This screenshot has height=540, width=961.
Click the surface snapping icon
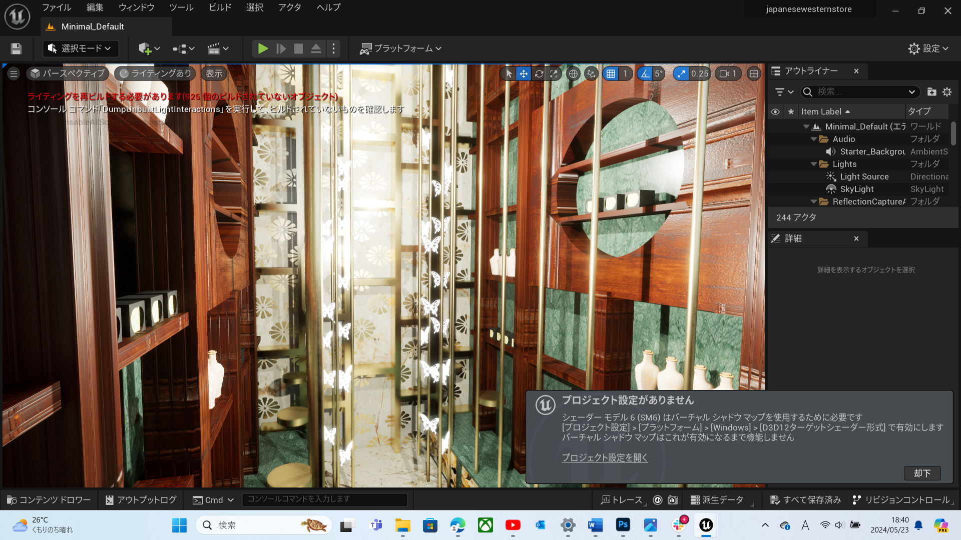click(x=591, y=74)
